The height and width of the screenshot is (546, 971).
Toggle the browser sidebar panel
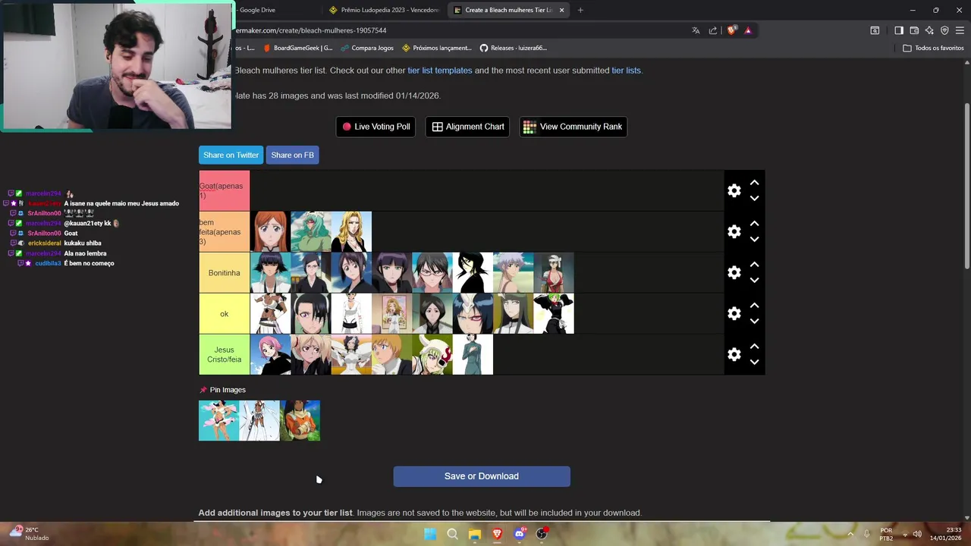(x=899, y=30)
